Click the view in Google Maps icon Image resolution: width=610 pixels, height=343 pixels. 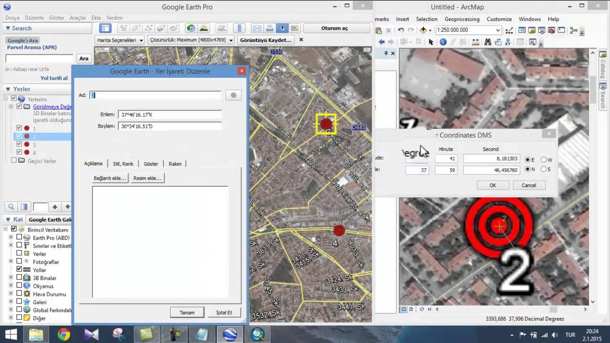click(x=295, y=28)
